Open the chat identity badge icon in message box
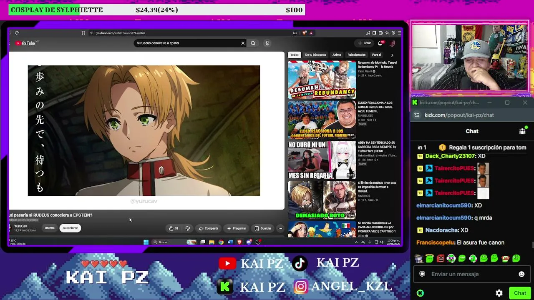This screenshot has height=300, width=534. pos(422,274)
